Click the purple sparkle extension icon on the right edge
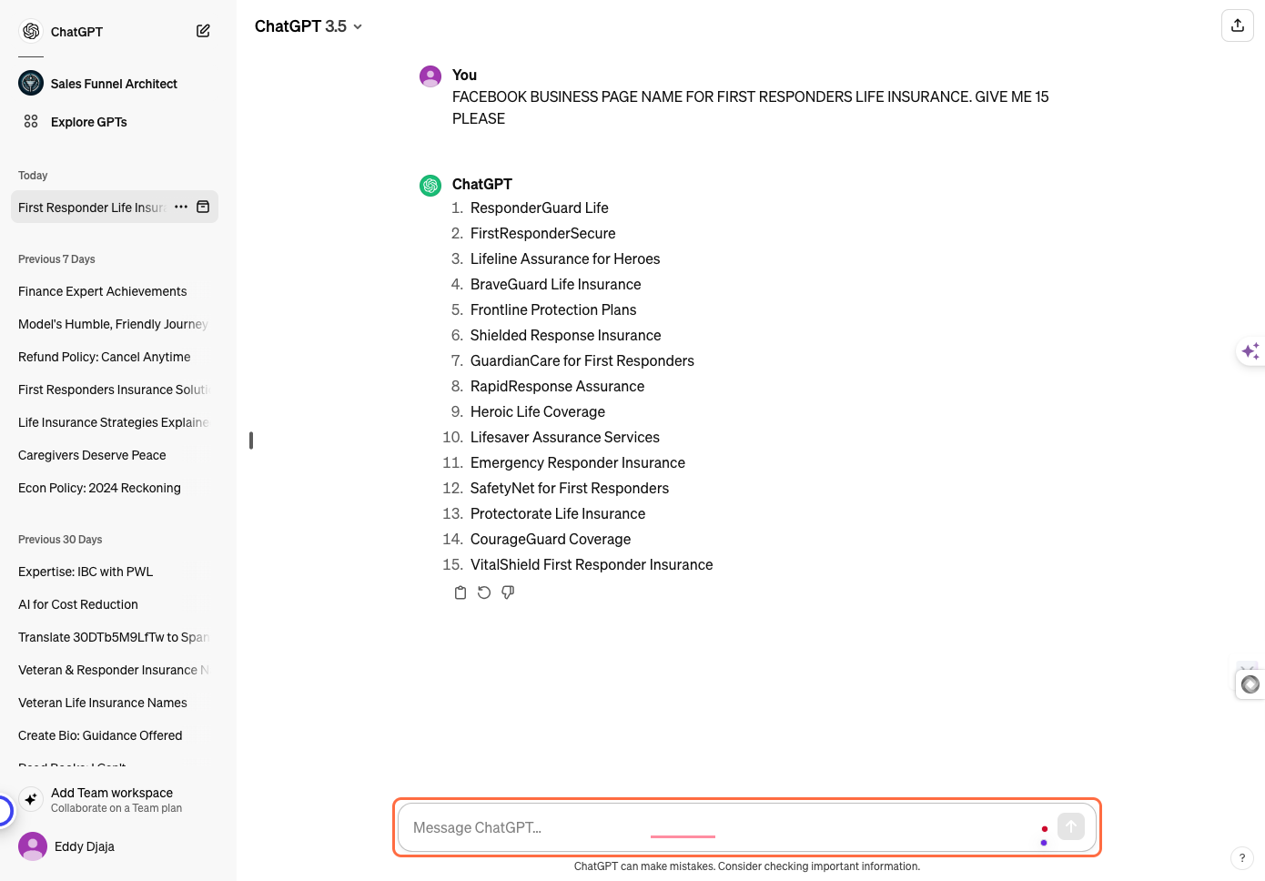This screenshot has width=1265, height=881. [1250, 351]
